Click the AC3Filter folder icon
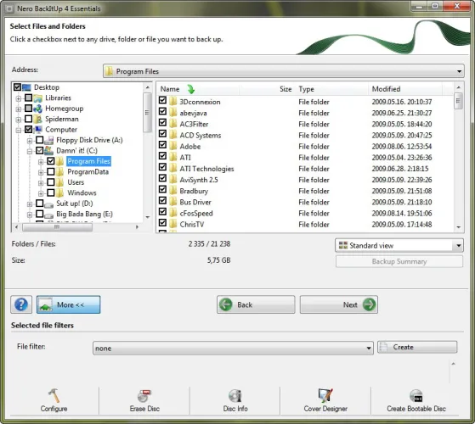475x424 pixels. (173, 124)
